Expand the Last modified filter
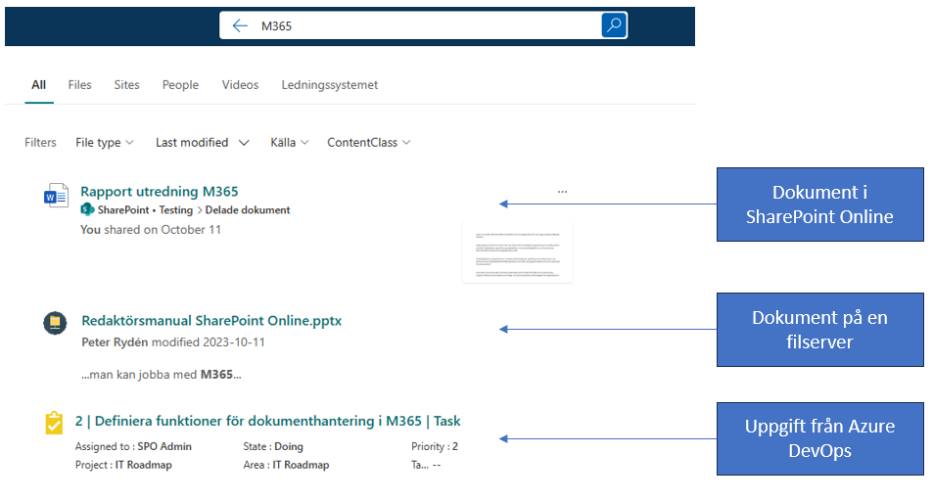 203,143
